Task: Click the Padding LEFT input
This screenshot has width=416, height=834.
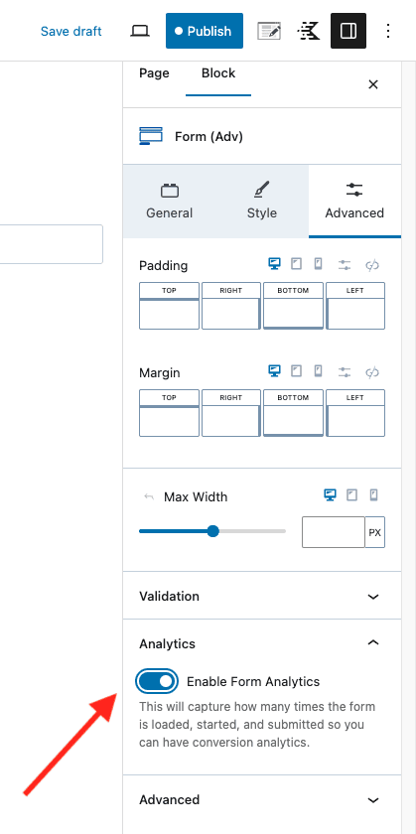Action: click(355, 314)
